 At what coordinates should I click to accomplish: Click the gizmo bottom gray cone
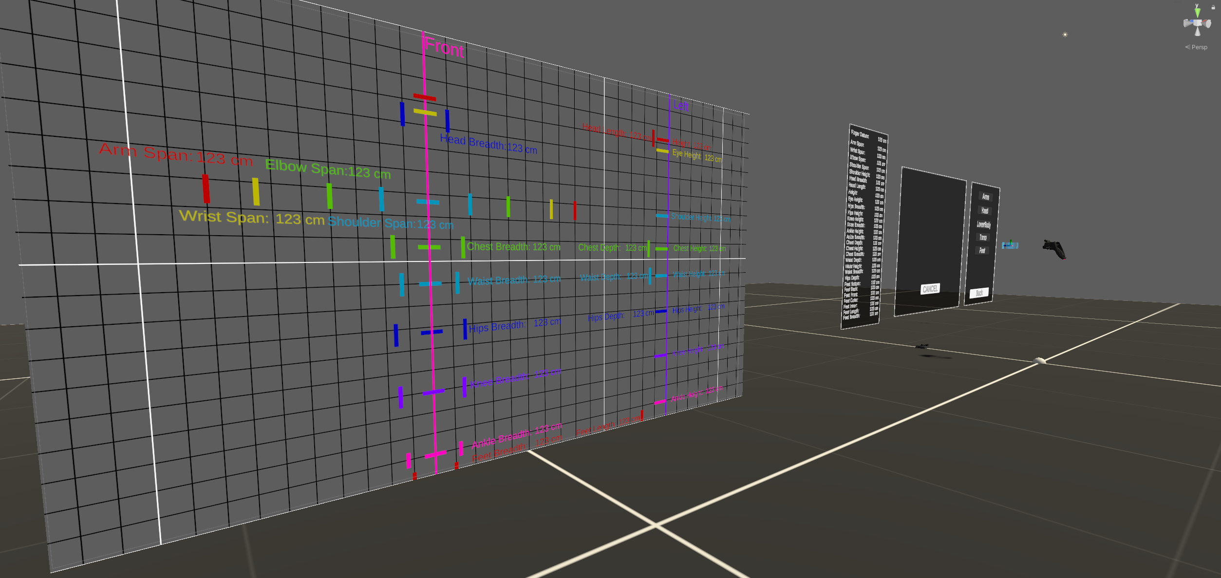coord(1197,32)
